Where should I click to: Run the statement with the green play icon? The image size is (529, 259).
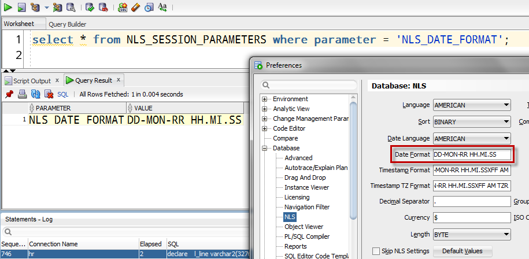point(8,7)
